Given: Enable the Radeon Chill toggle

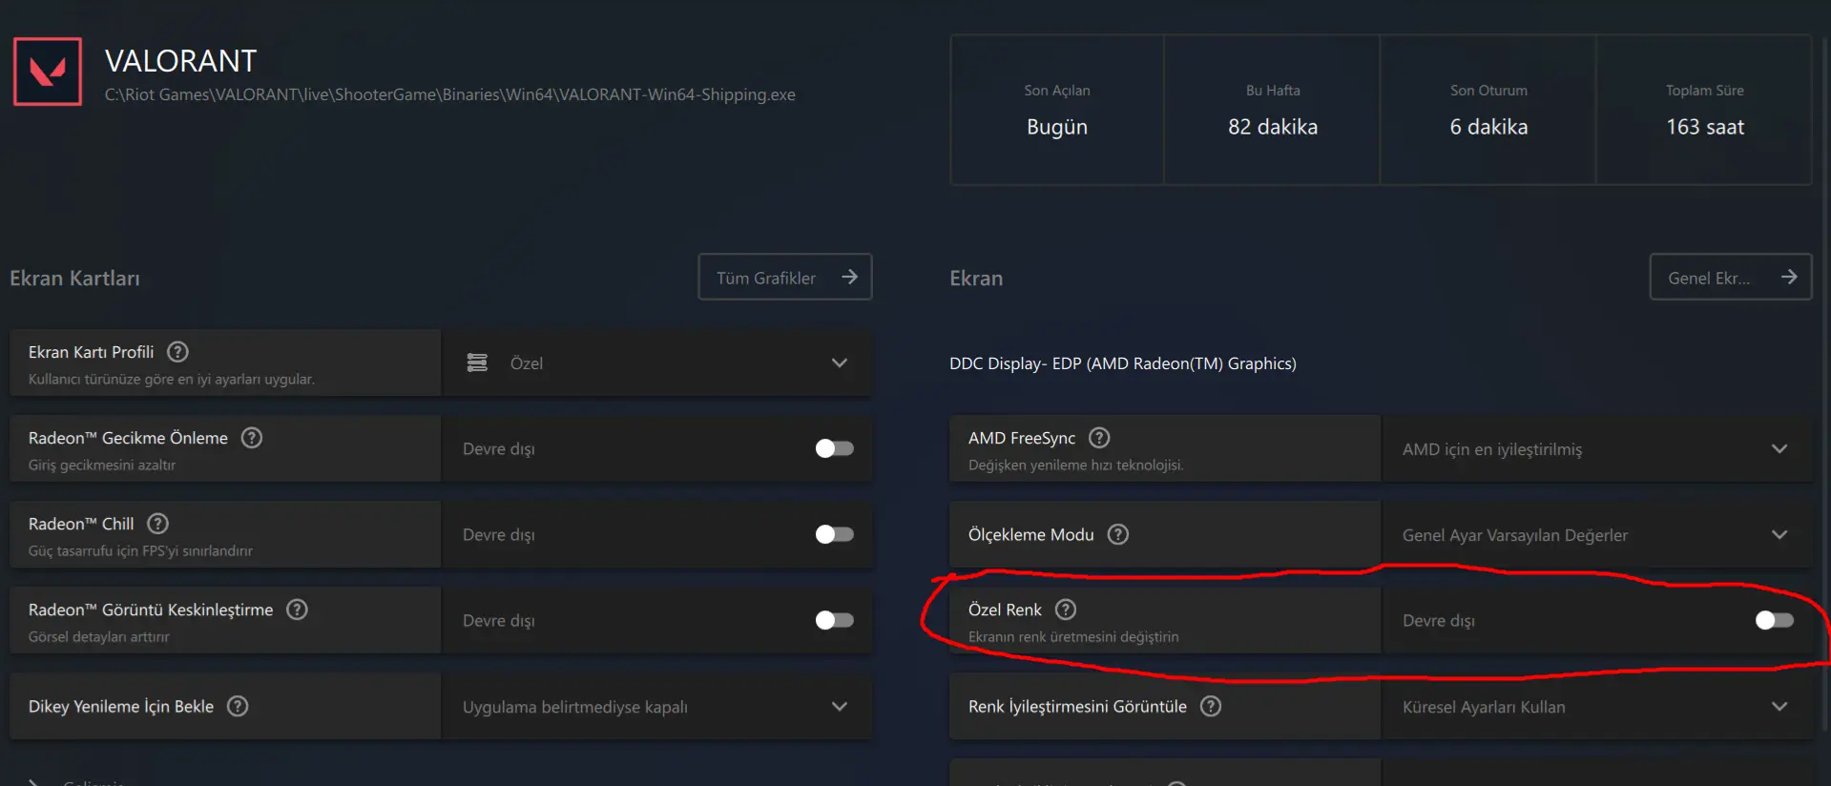Looking at the screenshot, I should click(x=835, y=534).
